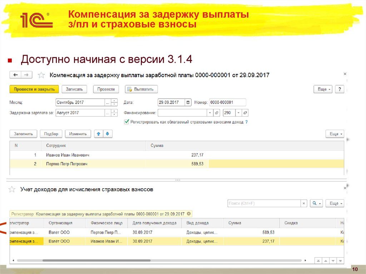This screenshot has height=274, width=366.
Task: Adjust the Месяц value with its spinner
Action: 114,102
